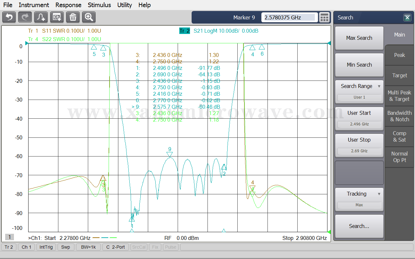Click the Undo arrow icon
Screen dimensions: 415x259
tap(9, 17)
